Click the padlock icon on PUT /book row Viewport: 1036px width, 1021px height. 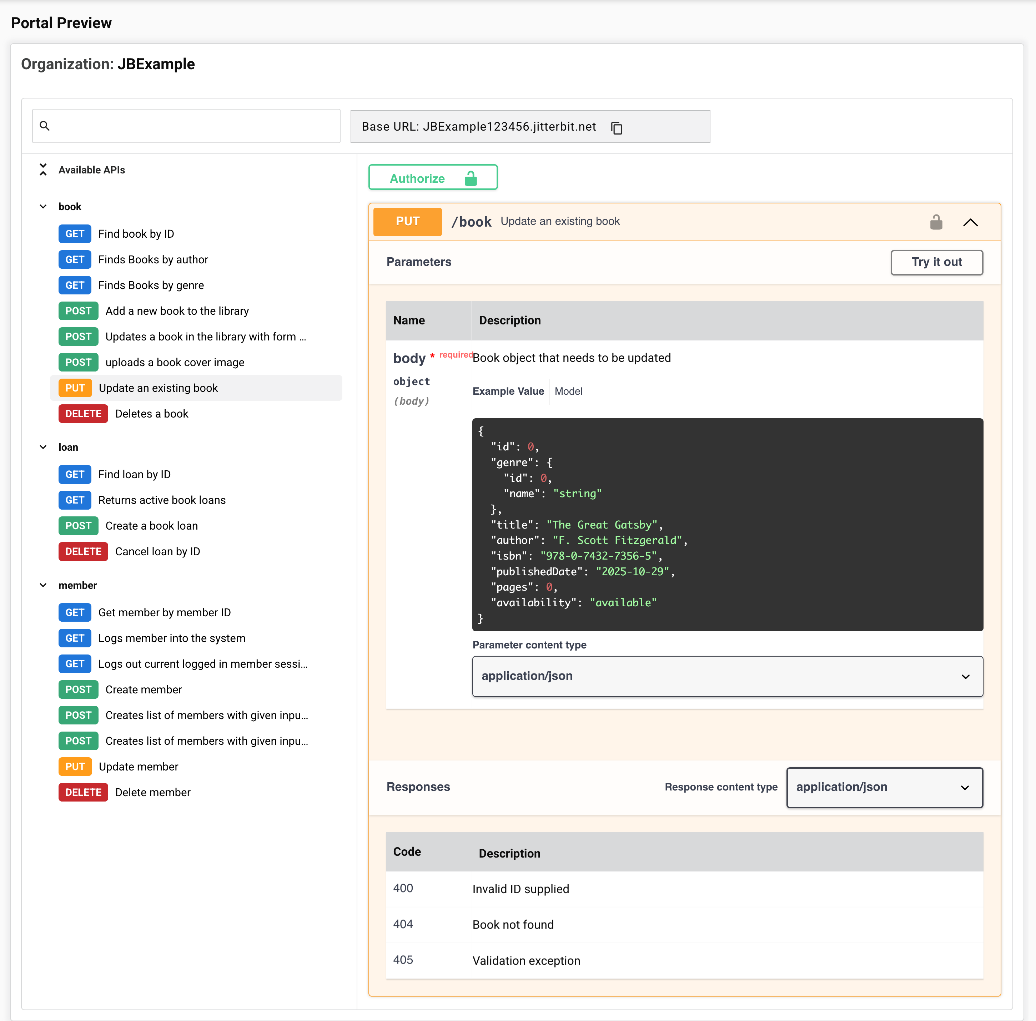tap(936, 222)
